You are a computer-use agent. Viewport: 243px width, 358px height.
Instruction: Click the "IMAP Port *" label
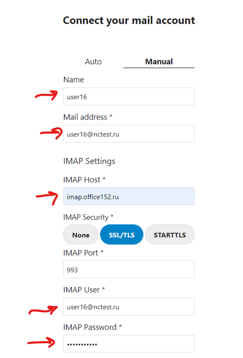83,253
